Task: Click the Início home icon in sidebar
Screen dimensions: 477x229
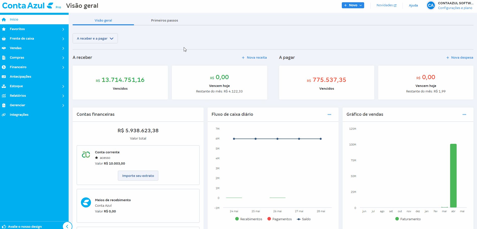Action: click(x=4, y=20)
